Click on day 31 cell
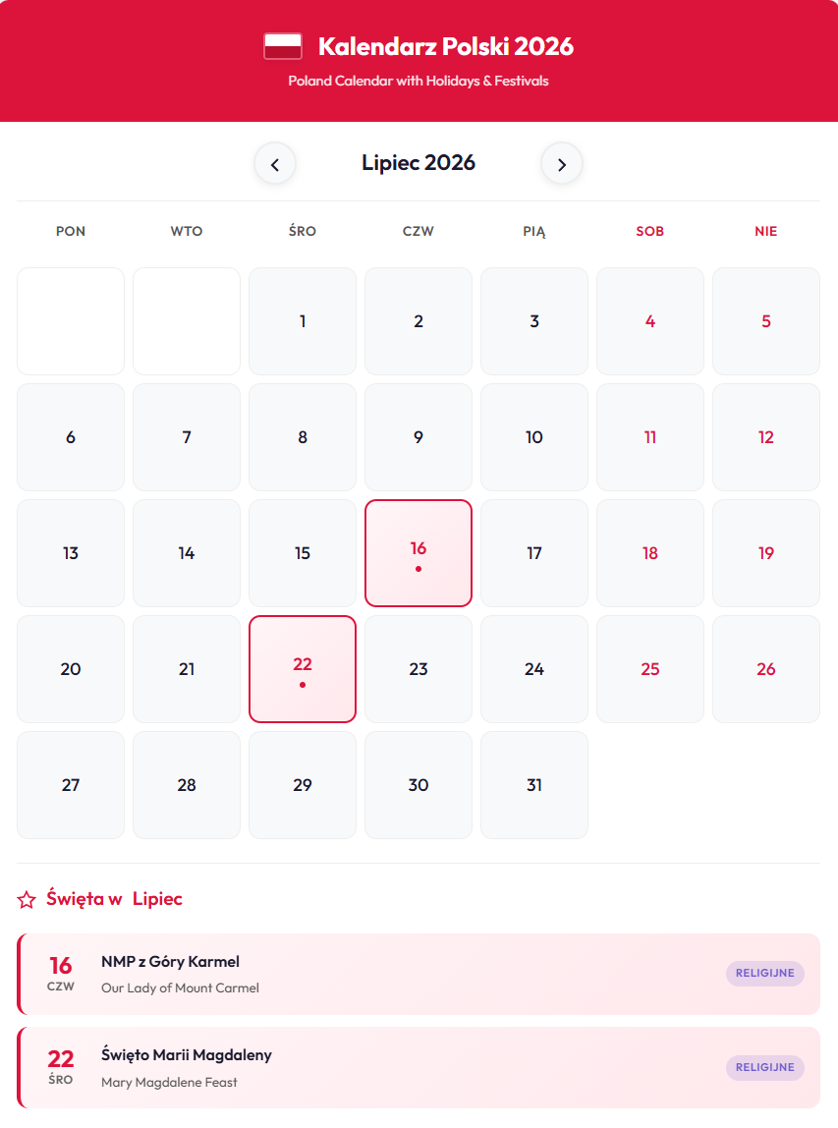838x1128 pixels. (534, 785)
